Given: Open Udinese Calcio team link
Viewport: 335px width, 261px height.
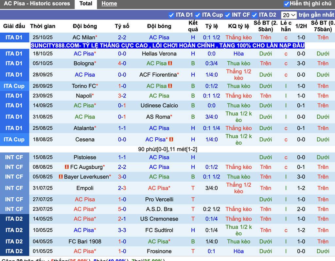Looking at the screenshot, I should [159, 105].
